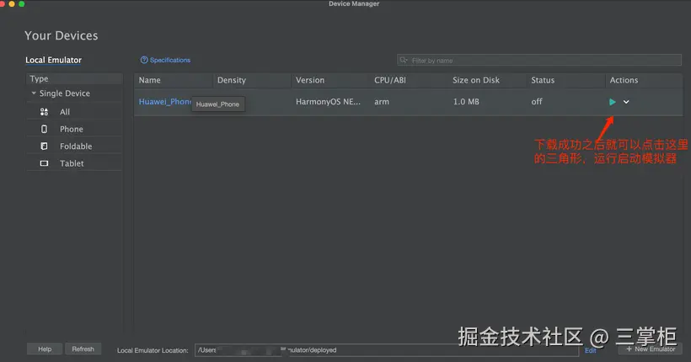
Task: Start the Huawei_Phone emulator with play triangle
Action: (612, 102)
